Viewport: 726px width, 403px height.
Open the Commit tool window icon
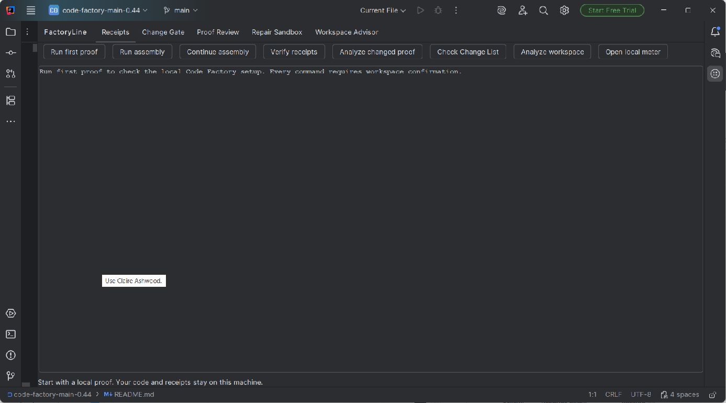tap(10, 53)
